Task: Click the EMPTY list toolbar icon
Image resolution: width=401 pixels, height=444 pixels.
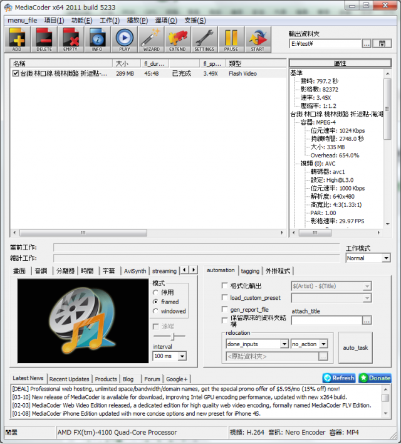Action: tap(70, 40)
